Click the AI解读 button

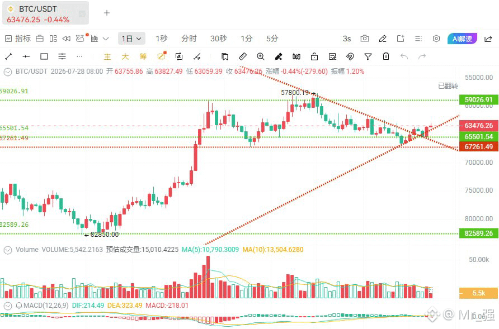click(462, 39)
